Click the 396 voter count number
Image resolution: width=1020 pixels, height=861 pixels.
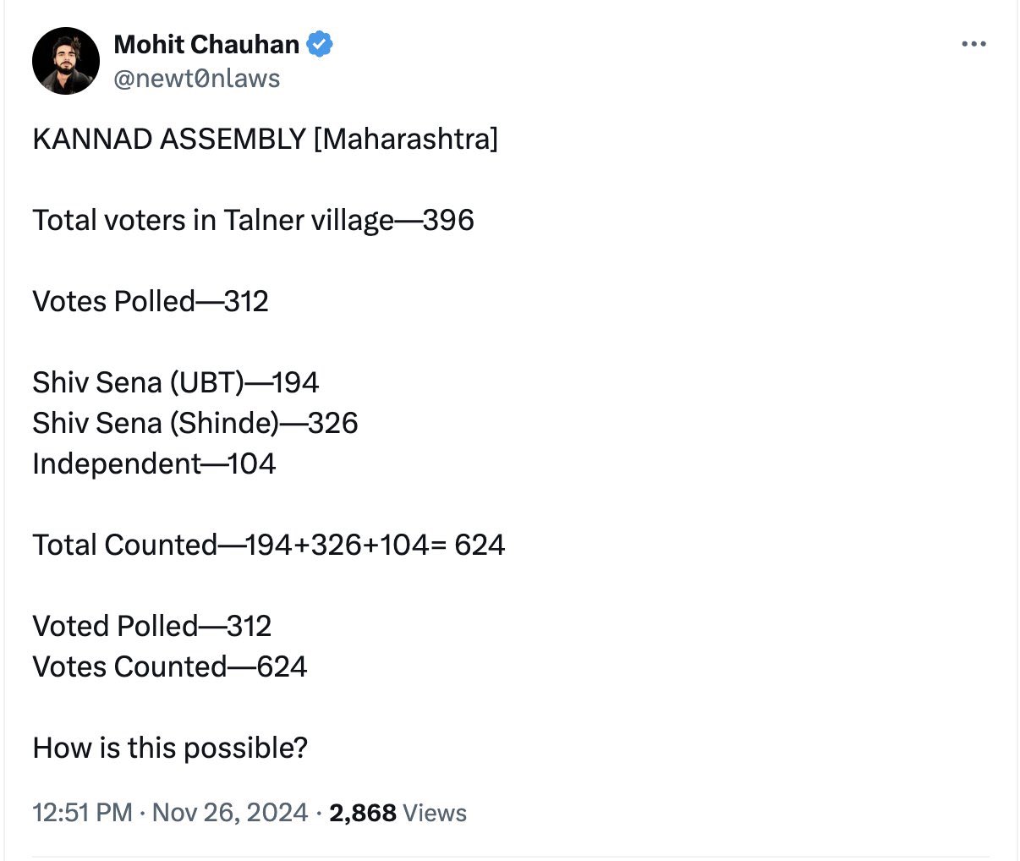pyautogui.click(x=448, y=220)
